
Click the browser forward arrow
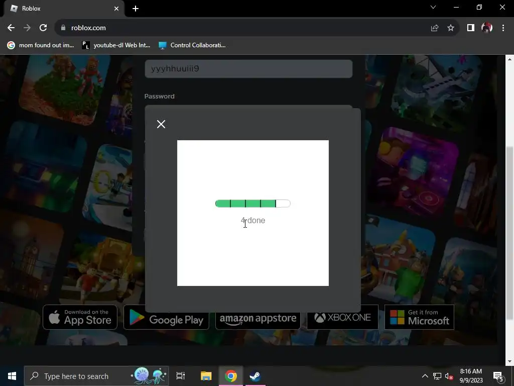(27, 28)
